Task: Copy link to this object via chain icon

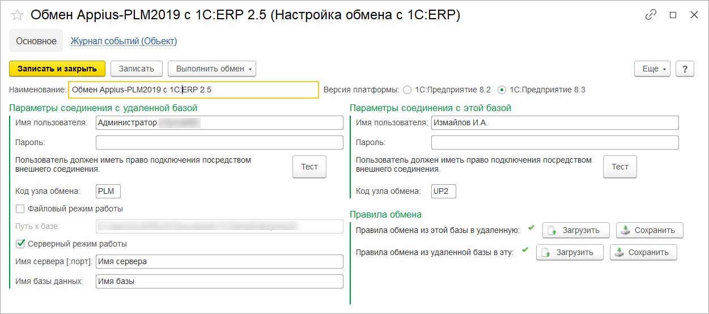Action: (651, 15)
